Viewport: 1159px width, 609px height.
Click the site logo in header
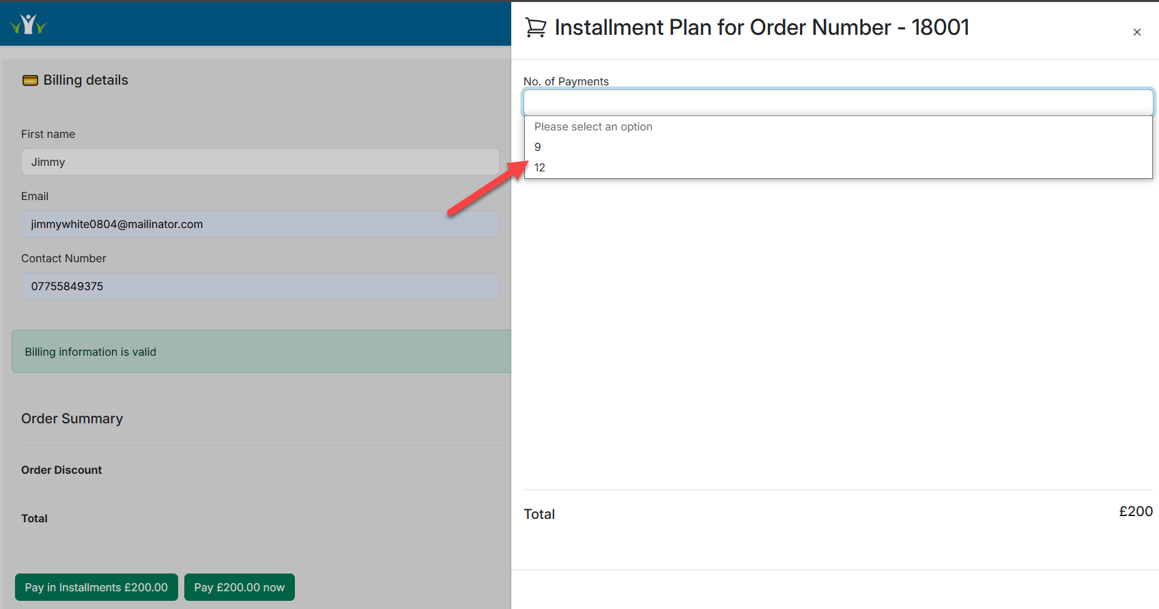click(x=28, y=25)
